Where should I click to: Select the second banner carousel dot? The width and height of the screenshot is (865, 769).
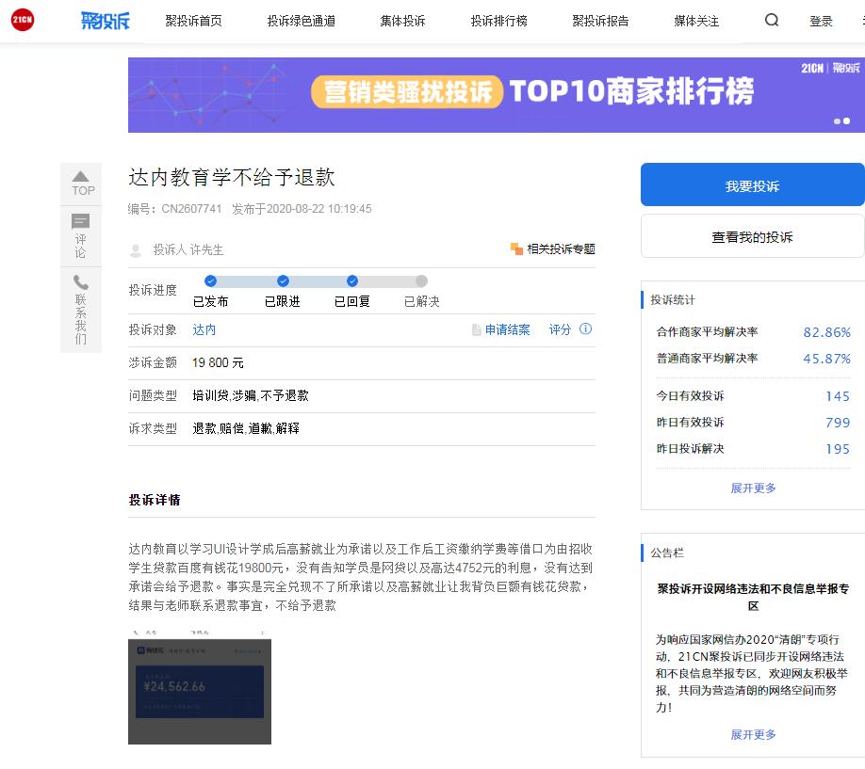point(847,120)
